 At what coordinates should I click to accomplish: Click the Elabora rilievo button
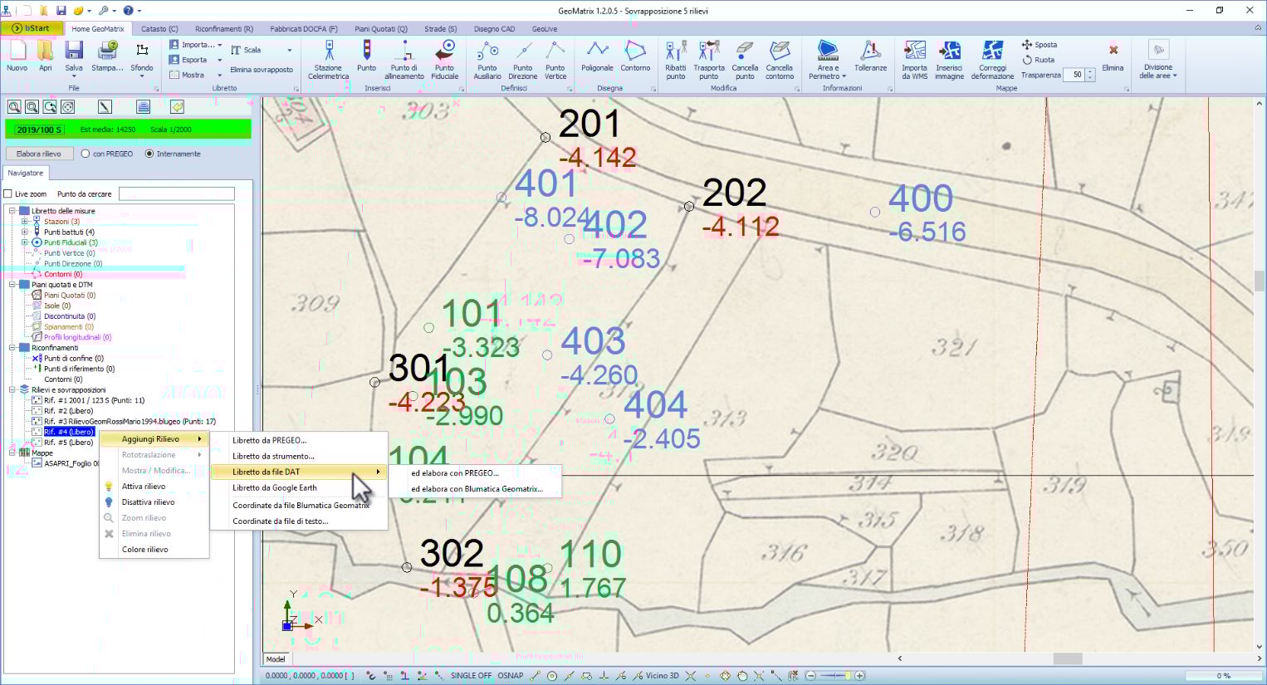tap(39, 154)
